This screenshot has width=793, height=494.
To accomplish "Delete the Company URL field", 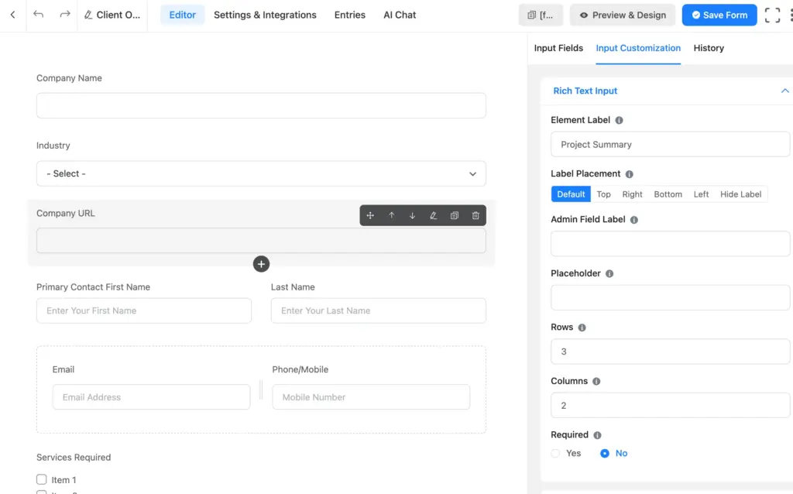I will tap(475, 215).
